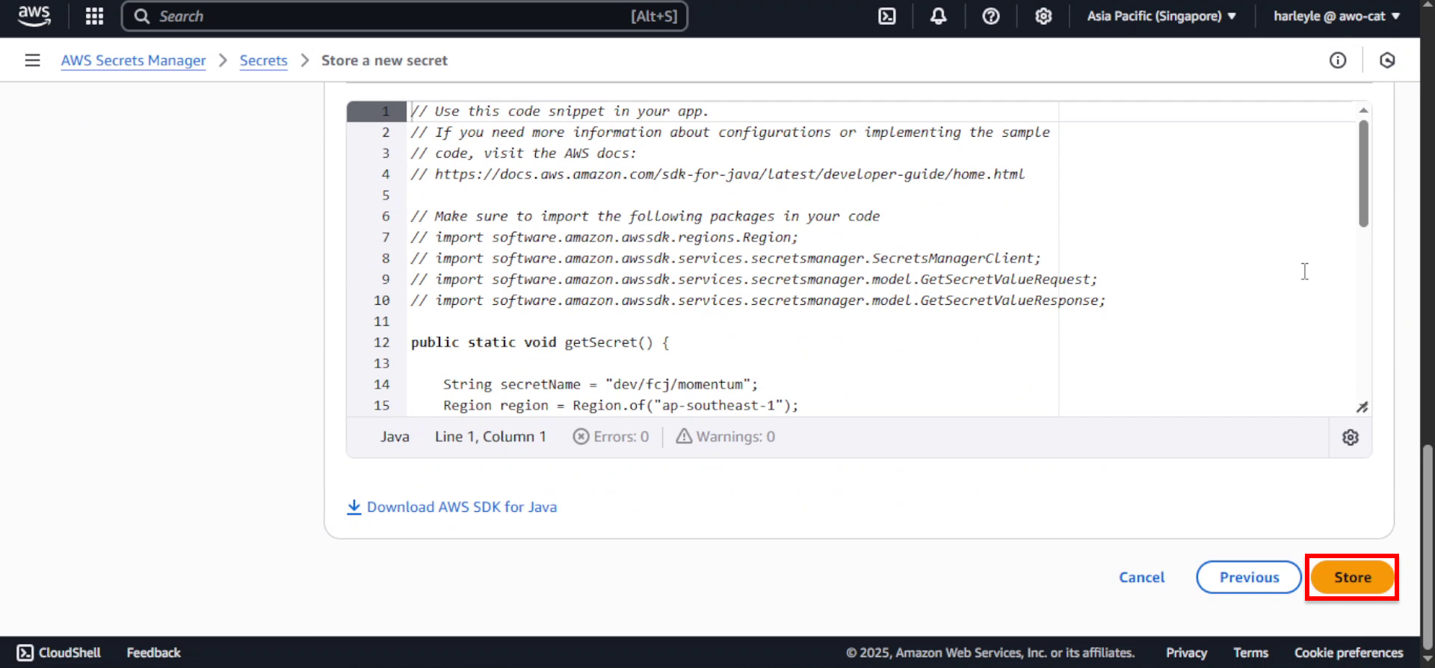Cancel storing the secret
Screen dimensions: 1435x668
pos(1141,577)
